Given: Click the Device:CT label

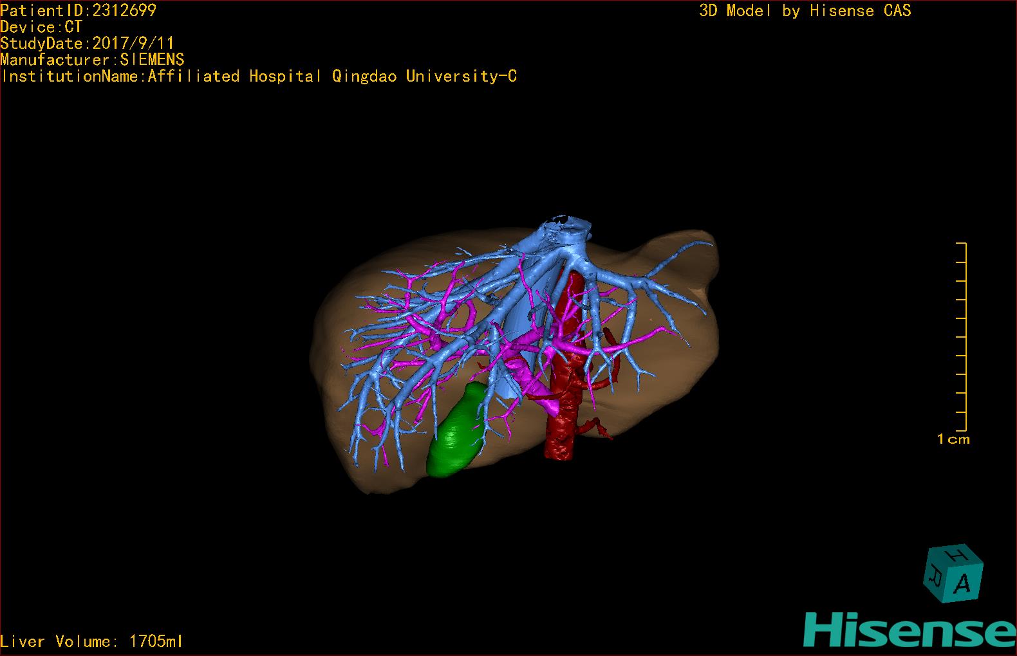Looking at the screenshot, I should pos(41,27).
